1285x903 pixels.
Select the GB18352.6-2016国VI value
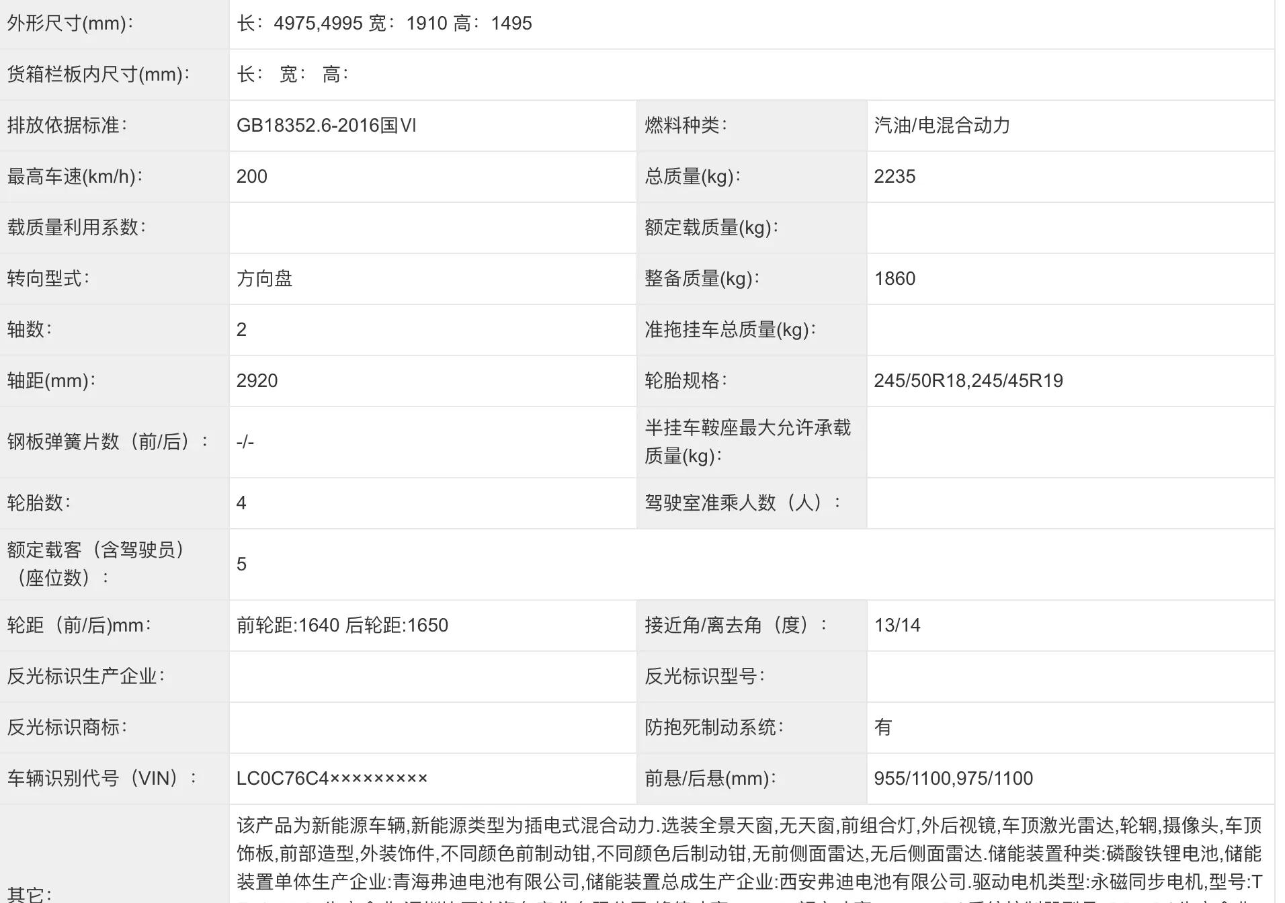click(327, 126)
